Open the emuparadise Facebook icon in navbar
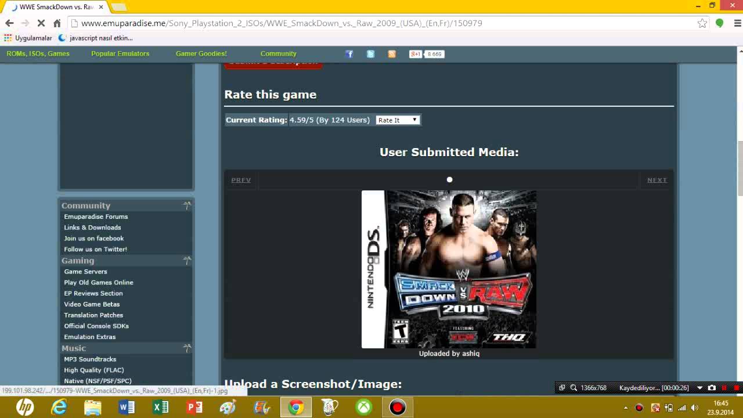 pyautogui.click(x=349, y=54)
